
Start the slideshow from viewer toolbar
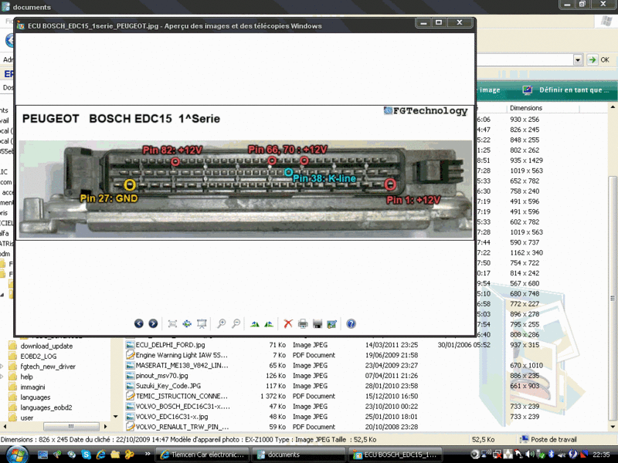pyautogui.click(x=202, y=323)
